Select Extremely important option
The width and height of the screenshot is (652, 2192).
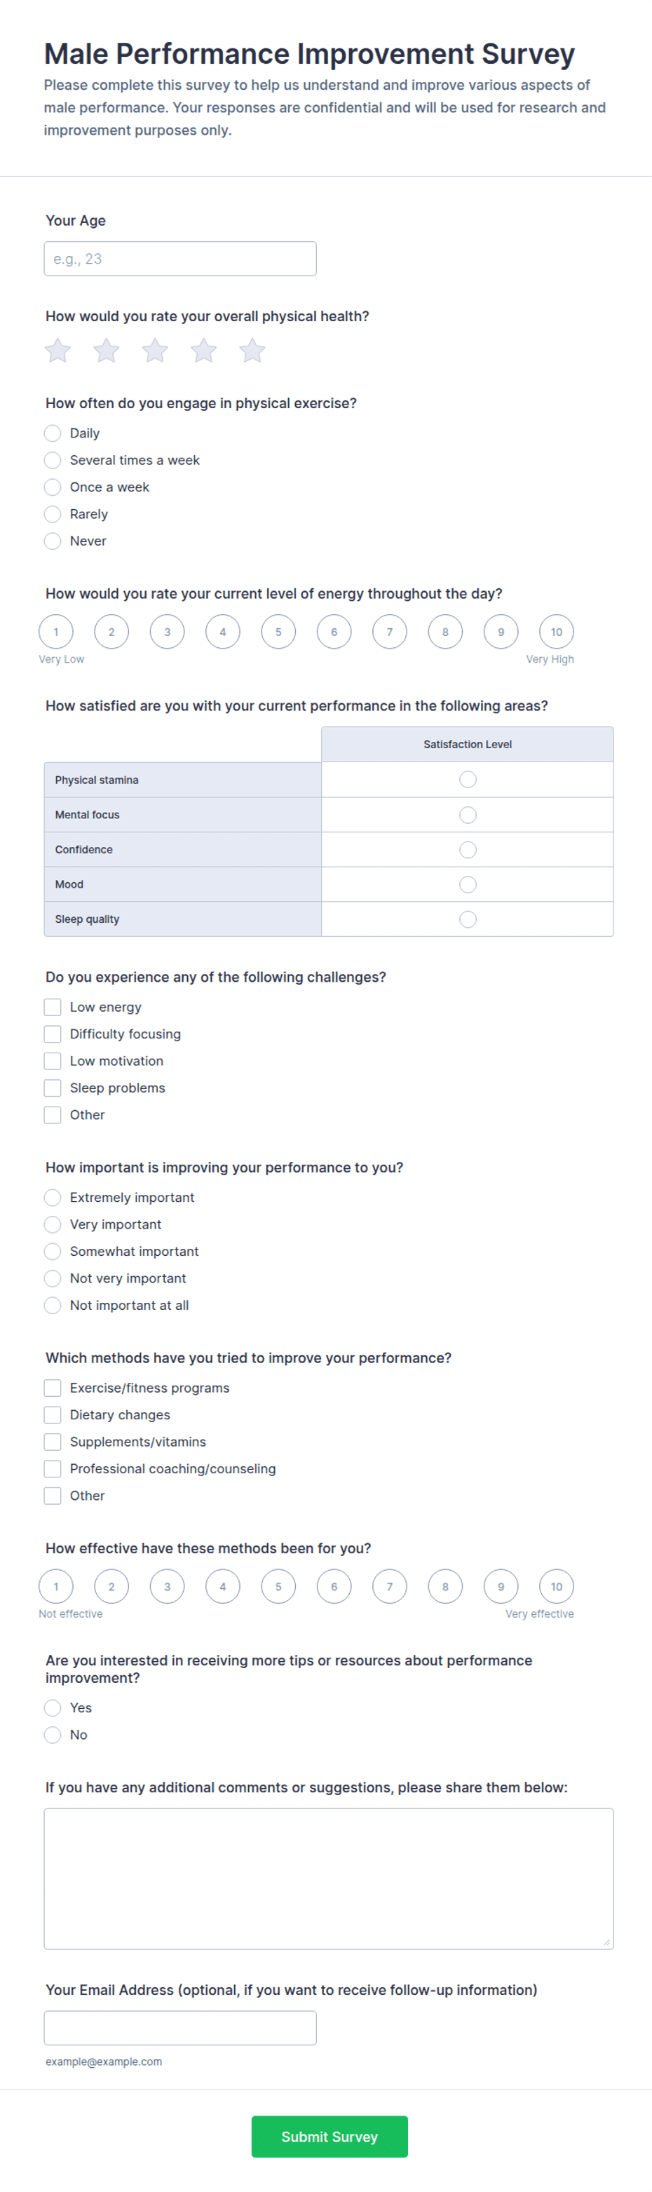pos(53,1198)
